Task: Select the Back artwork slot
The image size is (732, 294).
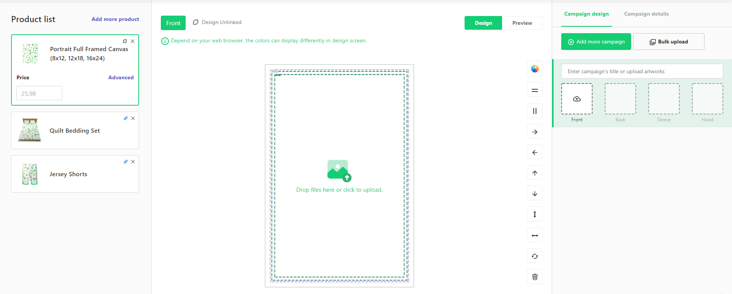Action: 620,99
